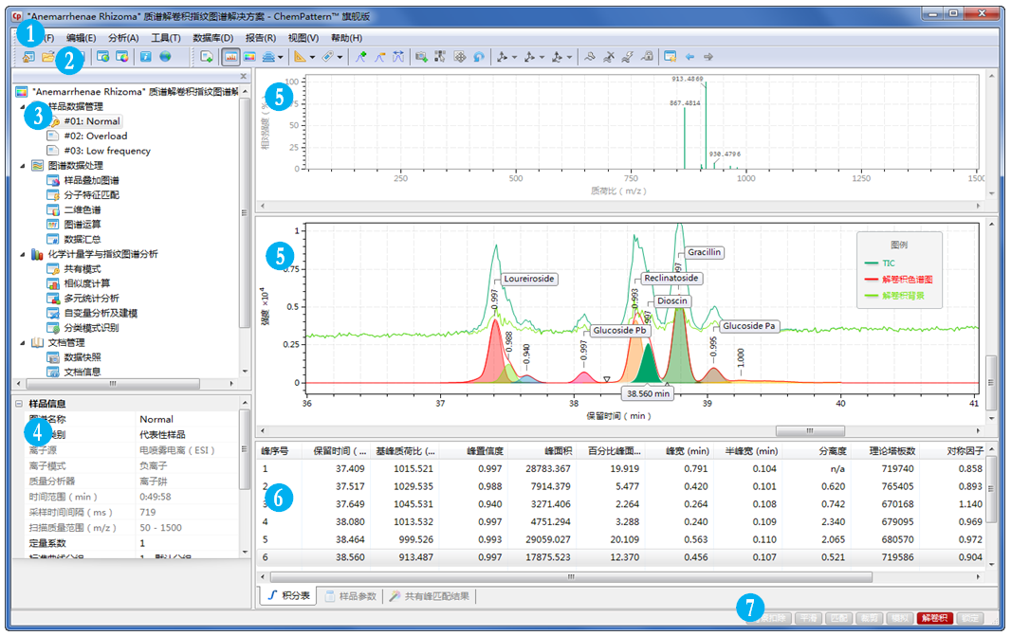Toggle the 平滑 status bar button

point(806,617)
